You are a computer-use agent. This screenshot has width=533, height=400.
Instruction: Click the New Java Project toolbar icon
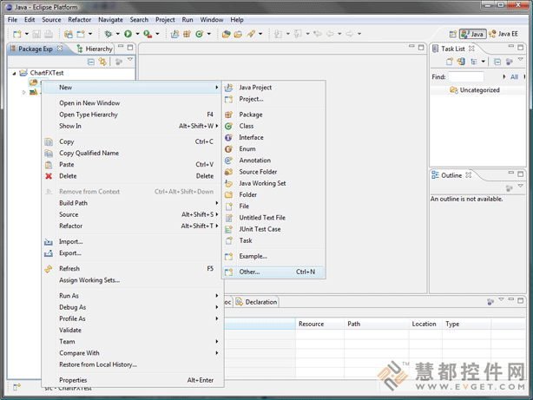click(174, 34)
